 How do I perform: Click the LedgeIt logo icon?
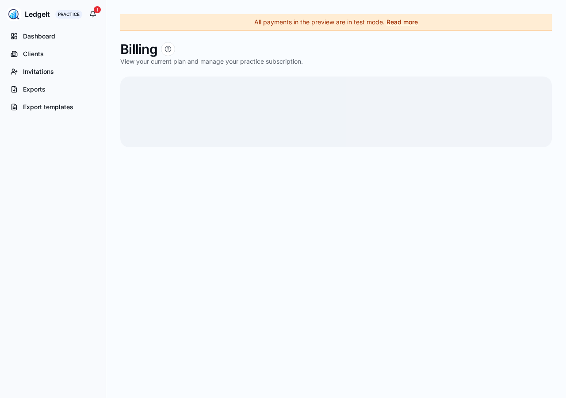(14, 14)
